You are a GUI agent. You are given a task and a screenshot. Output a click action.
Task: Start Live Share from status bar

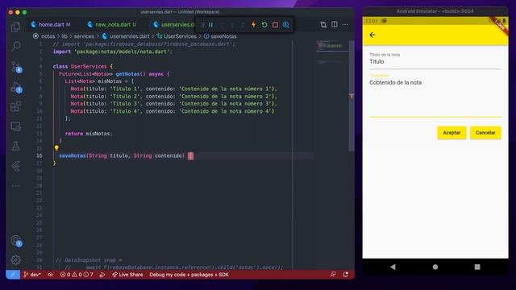coord(127,275)
